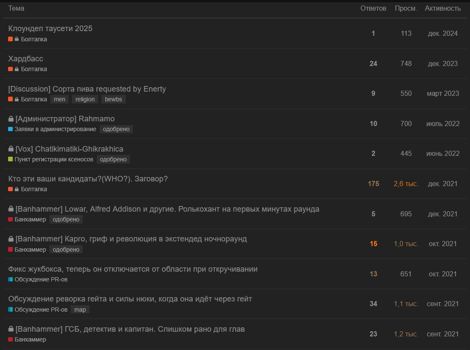The width and height of the screenshot is (470, 350).
Task: Open Сорта пива requested by Enerty discussion
Action: click(x=87, y=89)
